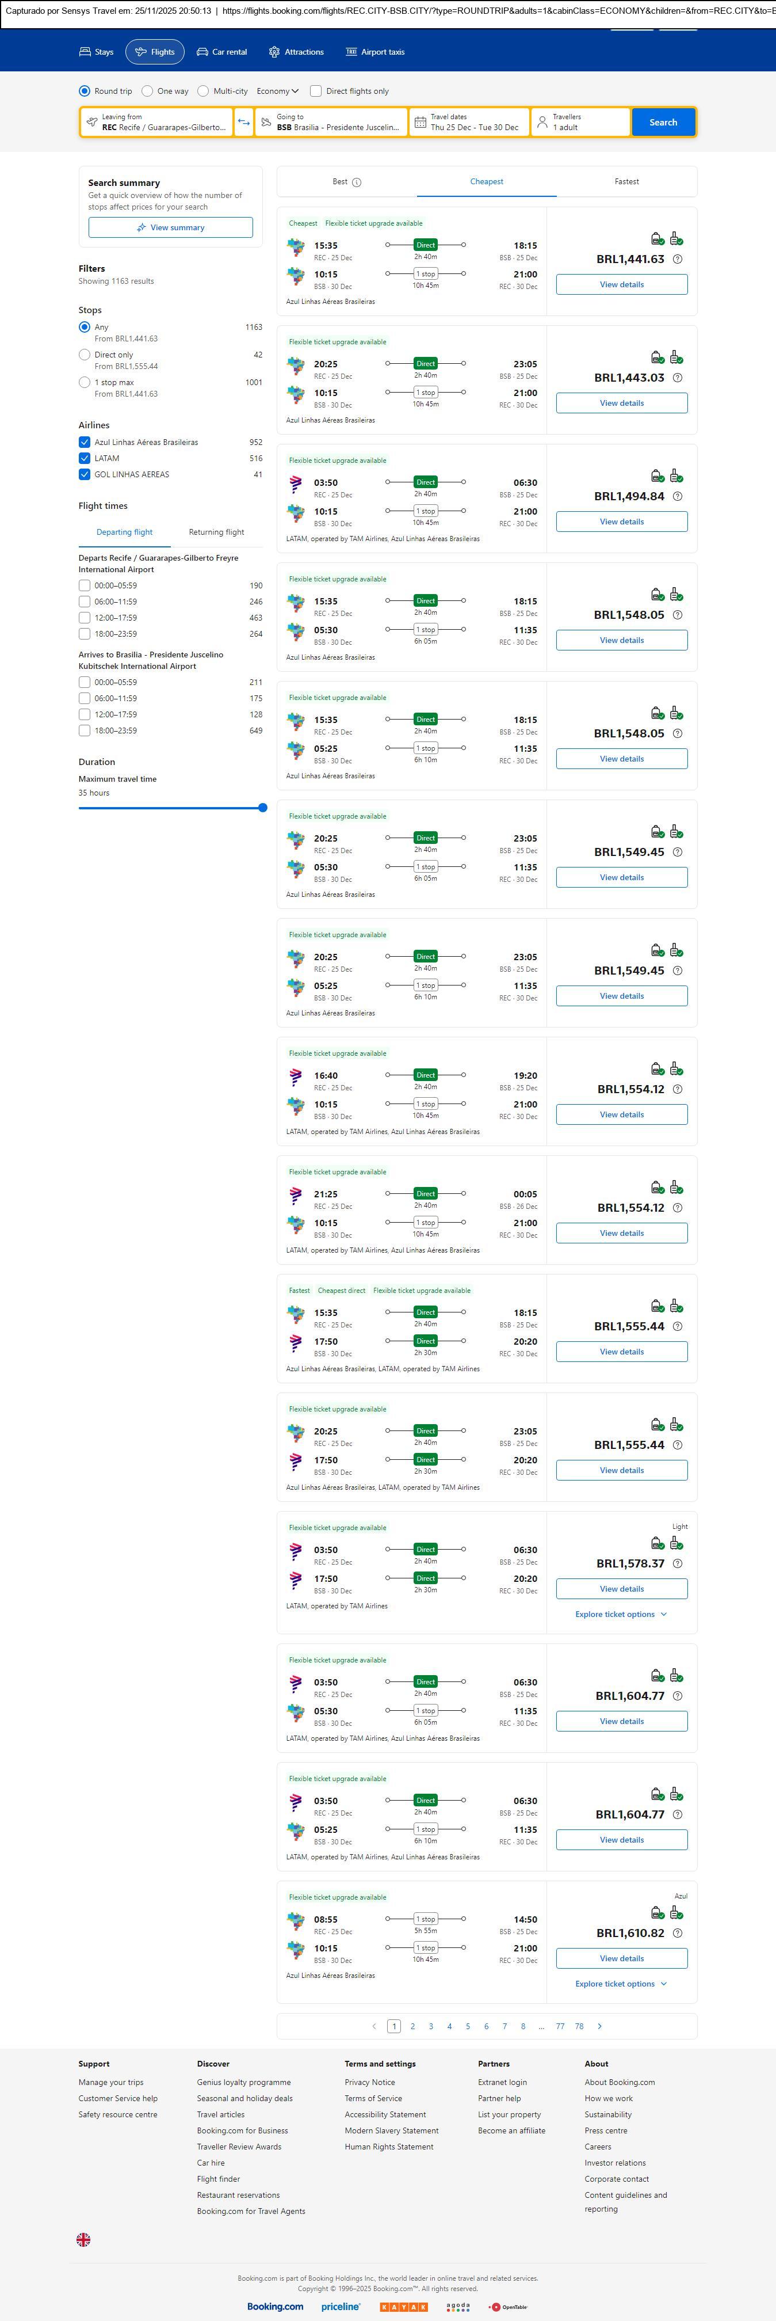
Task: Expand Explore ticket options for BRL1,578.37 flight
Action: point(621,1614)
